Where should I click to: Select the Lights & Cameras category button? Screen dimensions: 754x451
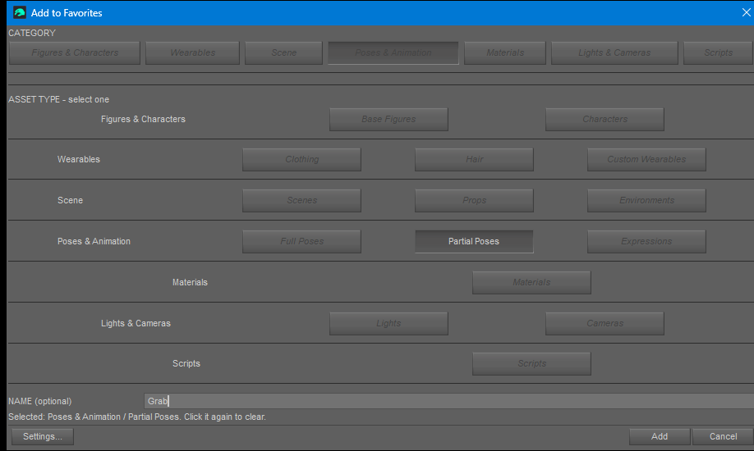coord(614,52)
